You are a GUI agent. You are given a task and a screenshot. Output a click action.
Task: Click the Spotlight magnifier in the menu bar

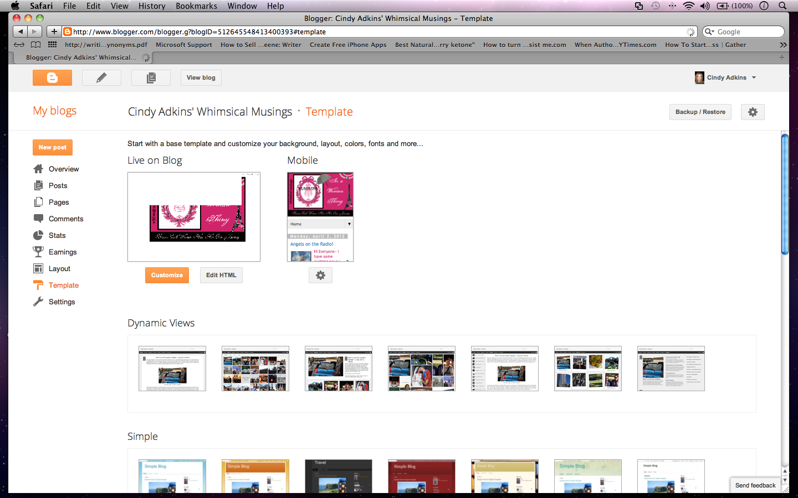[782, 6]
